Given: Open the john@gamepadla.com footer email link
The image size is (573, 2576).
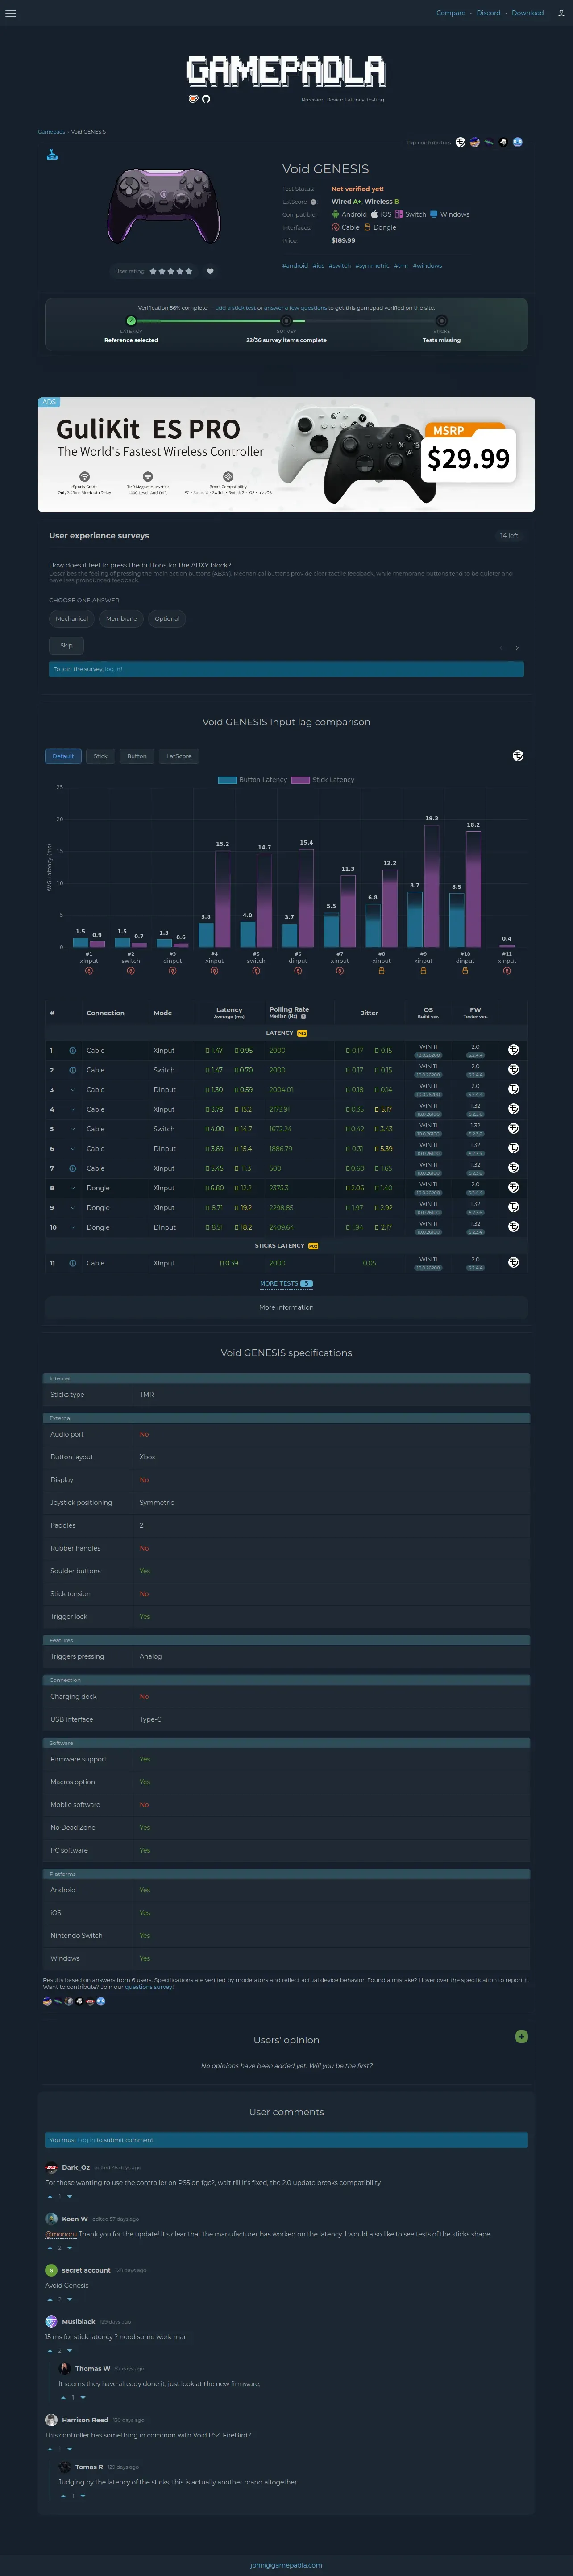Looking at the screenshot, I should (286, 2565).
